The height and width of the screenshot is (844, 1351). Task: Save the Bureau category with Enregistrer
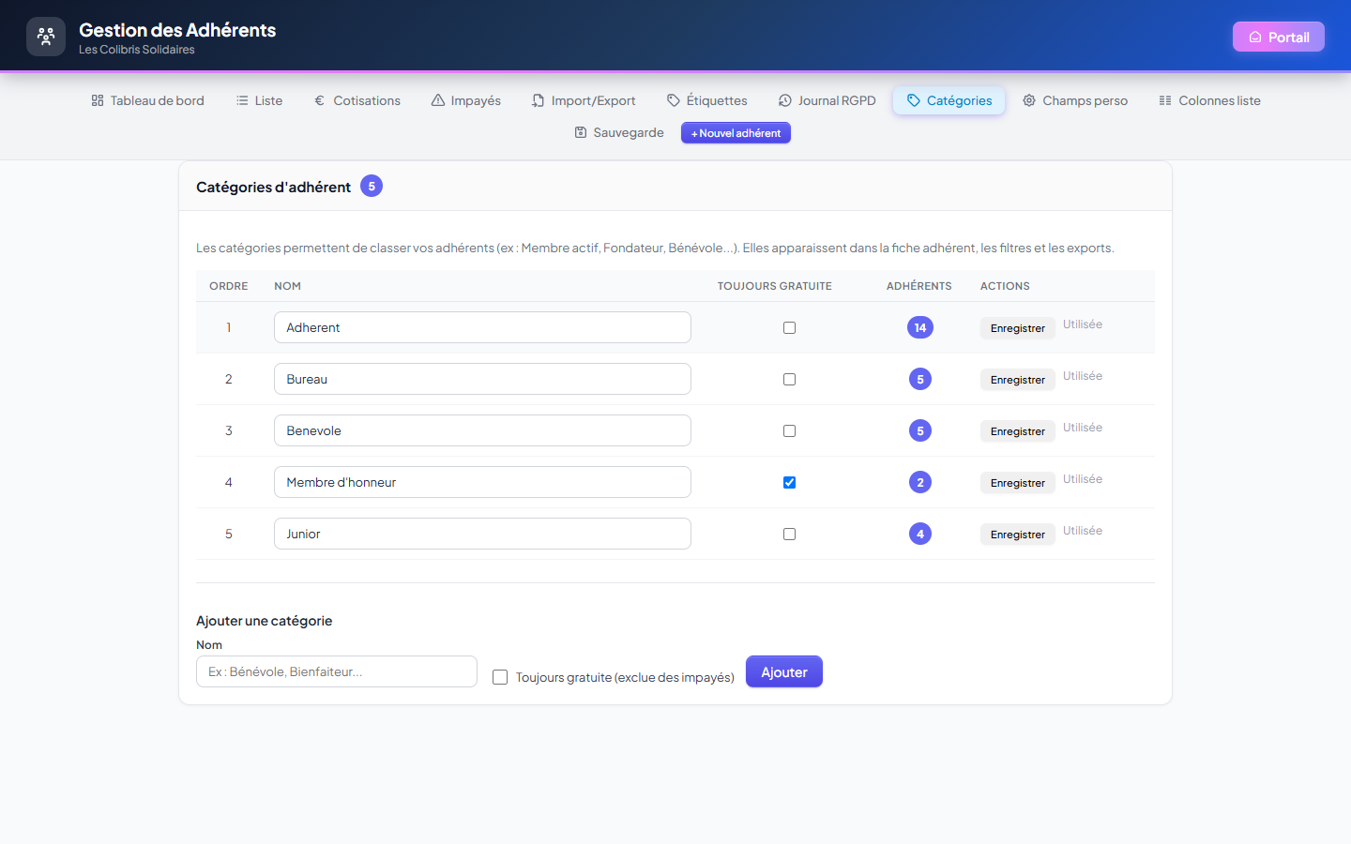(x=1018, y=380)
